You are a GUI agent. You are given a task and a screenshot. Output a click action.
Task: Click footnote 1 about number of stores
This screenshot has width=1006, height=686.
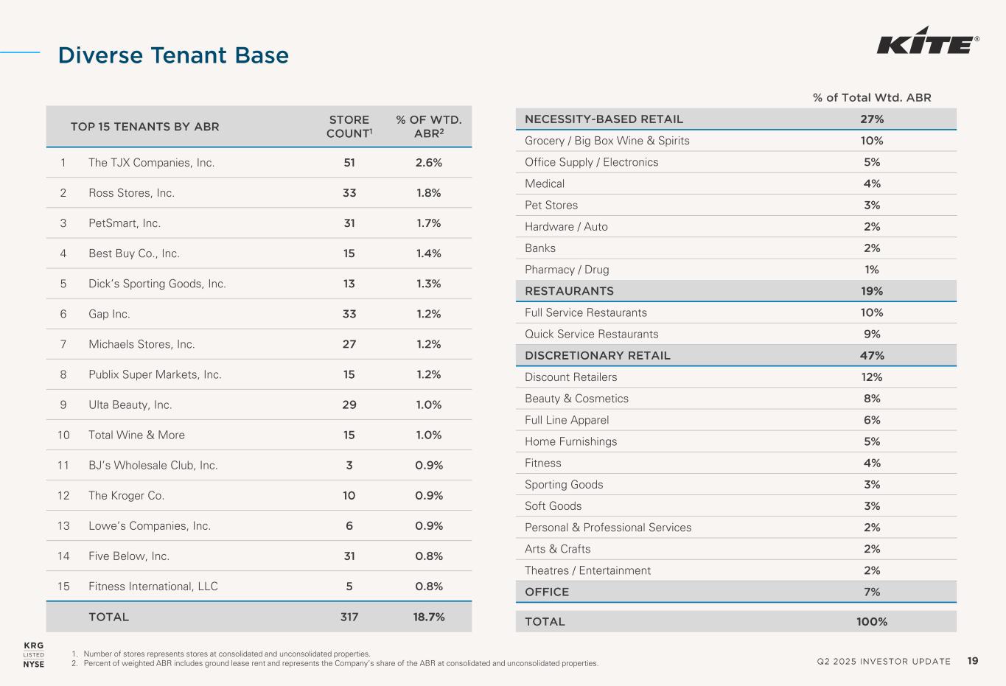226,654
